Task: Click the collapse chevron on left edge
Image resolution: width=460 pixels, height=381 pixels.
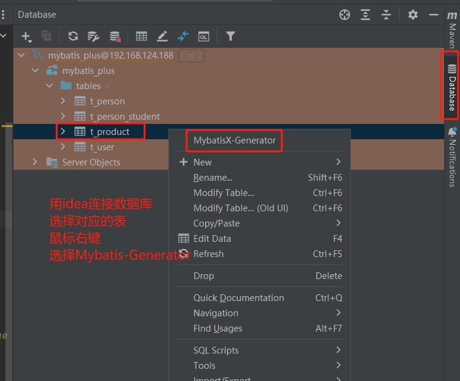Action: coord(3,36)
